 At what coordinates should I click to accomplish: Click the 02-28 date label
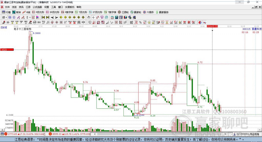[x=256, y=32]
